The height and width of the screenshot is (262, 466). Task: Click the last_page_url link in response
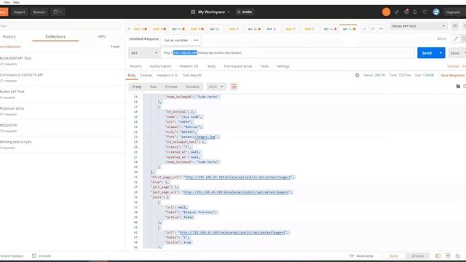tap(236, 192)
